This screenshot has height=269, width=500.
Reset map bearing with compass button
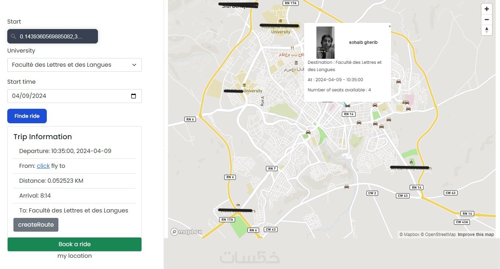487,30
